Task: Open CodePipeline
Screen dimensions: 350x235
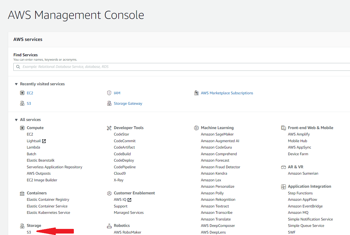Action: (x=125, y=167)
